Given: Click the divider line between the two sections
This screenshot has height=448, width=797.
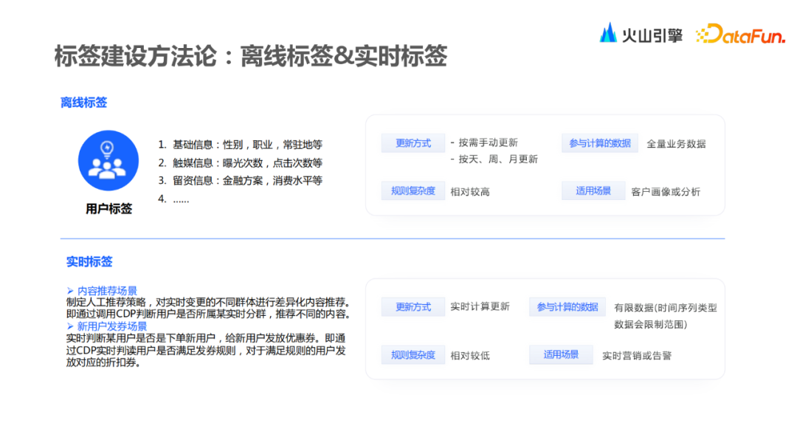Looking at the screenshot, I should tap(398, 238).
